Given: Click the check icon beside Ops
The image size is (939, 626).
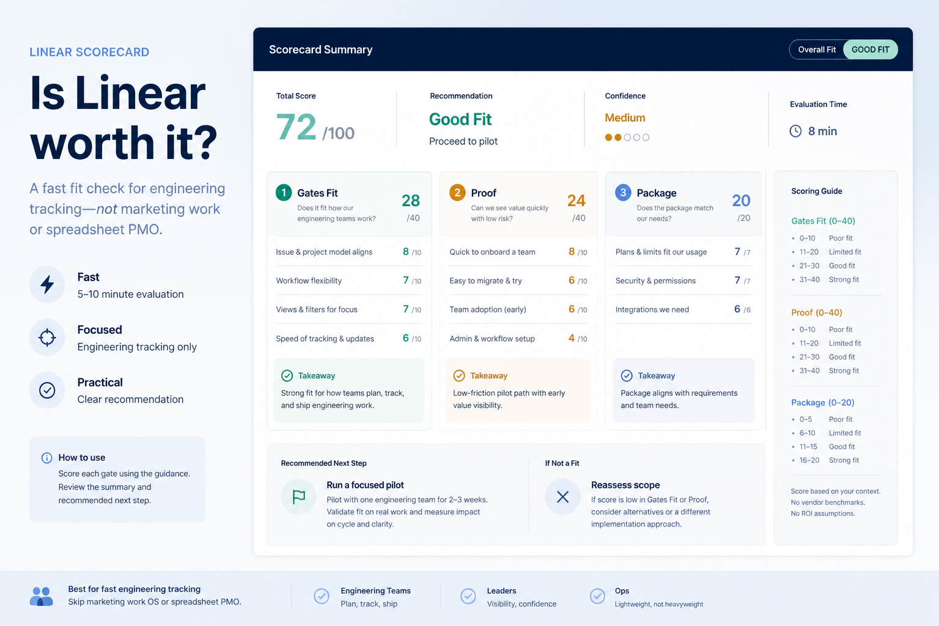Looking at the screenshot, I should pyautogui.click(x=597, y=596).
